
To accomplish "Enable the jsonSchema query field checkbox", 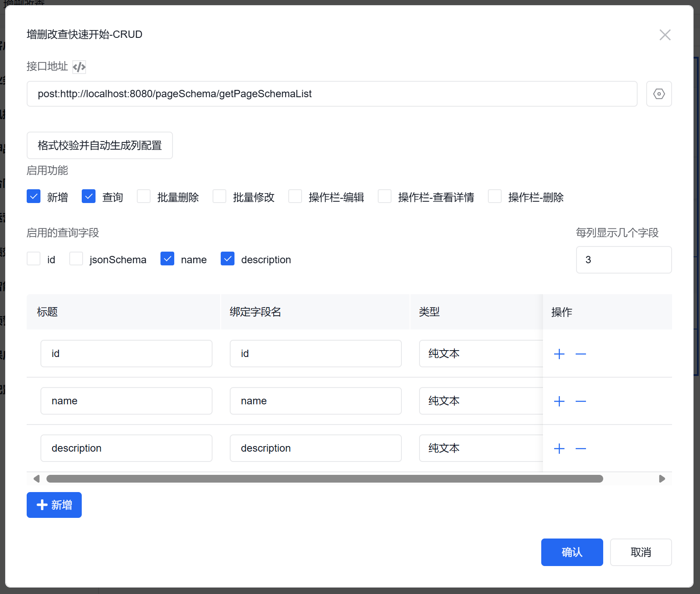I will [x=76, y=259].
